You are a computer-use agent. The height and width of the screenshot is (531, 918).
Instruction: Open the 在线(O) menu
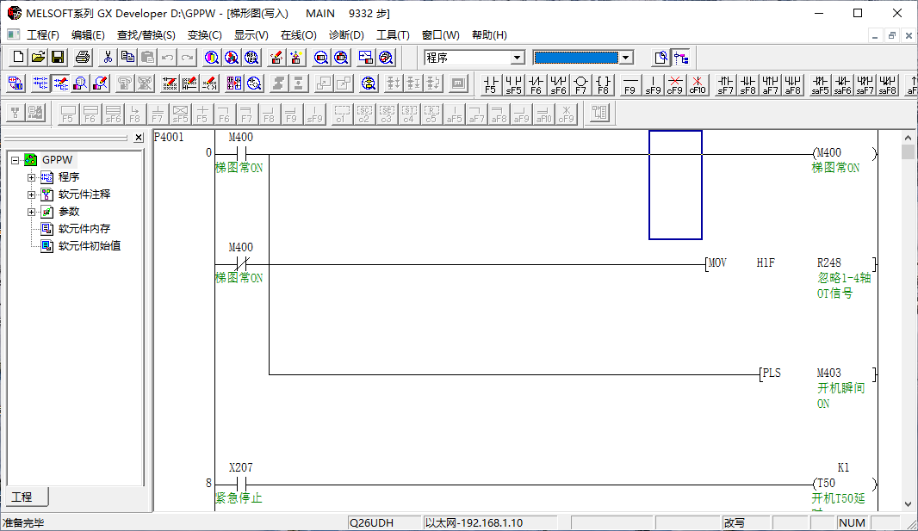(299, 35)
